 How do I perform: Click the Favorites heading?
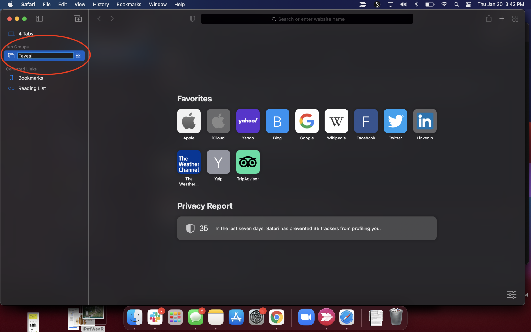[x=194, y=99]
